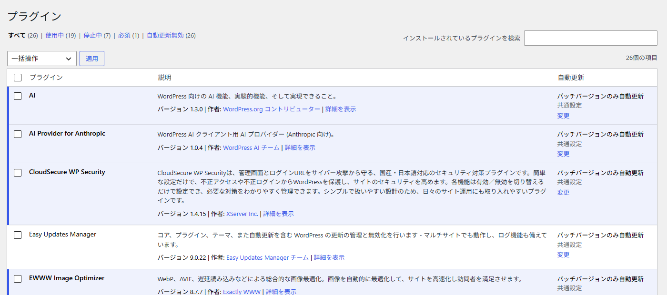View 詳細を表示 for CloudSecure WP Security
667x295 pixels.
point(278,214)
